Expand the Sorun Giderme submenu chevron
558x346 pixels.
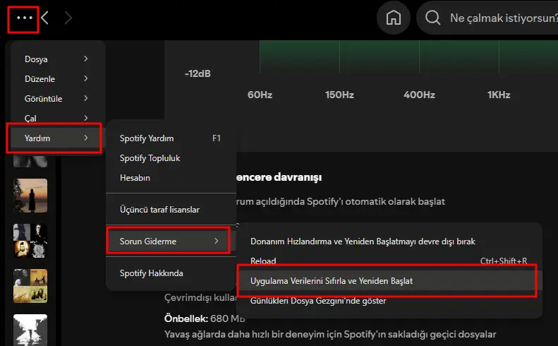pyautogui.click(x=217, y=241)
